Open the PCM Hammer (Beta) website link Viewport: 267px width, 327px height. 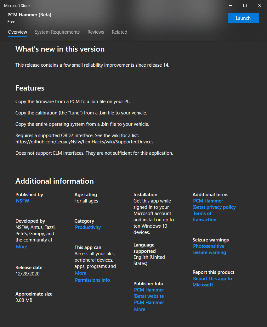coord(149,293)
